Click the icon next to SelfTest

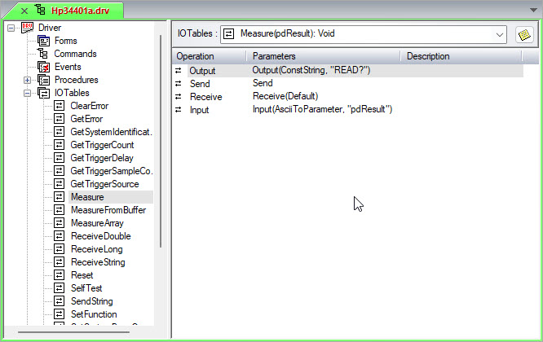click(x=60, y=288)
